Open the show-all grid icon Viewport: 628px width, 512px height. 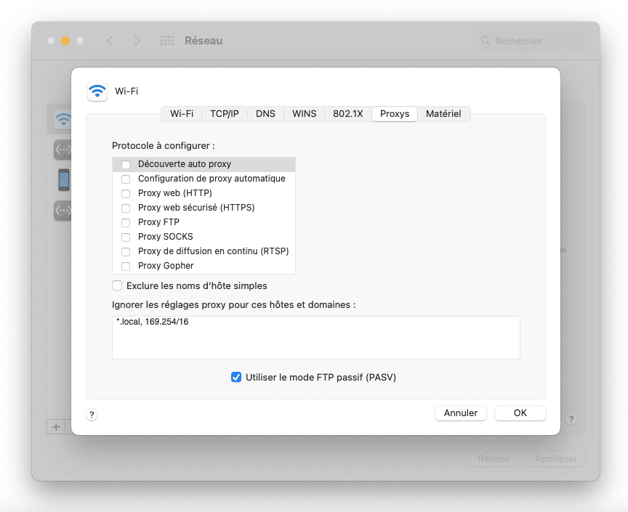166,41
